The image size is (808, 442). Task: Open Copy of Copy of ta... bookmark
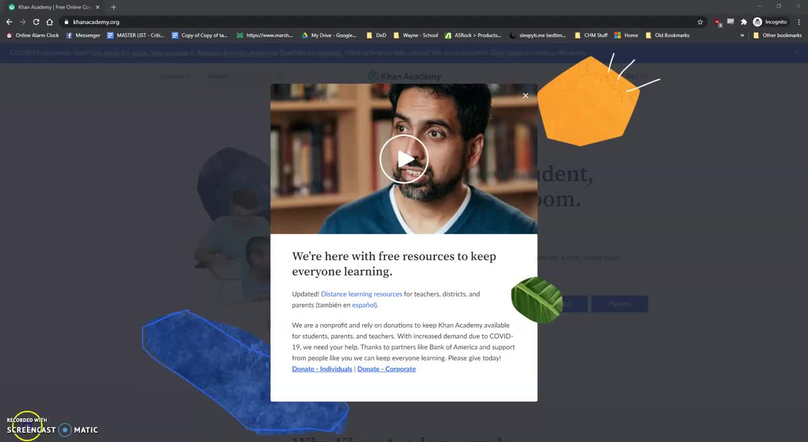200,35
